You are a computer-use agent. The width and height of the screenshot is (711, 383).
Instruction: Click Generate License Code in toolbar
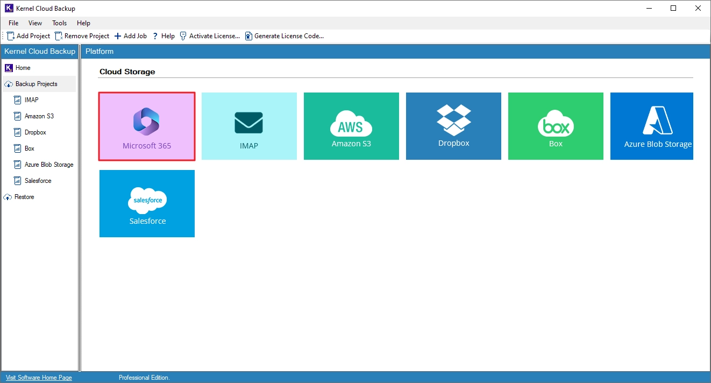[x=285, y=36]
